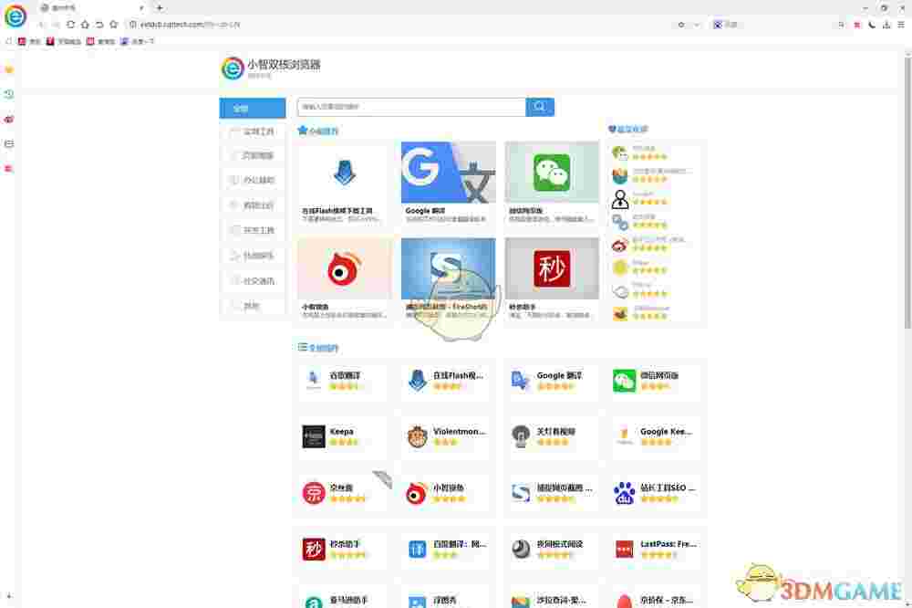Click the browser reload icon

point(70,25)
